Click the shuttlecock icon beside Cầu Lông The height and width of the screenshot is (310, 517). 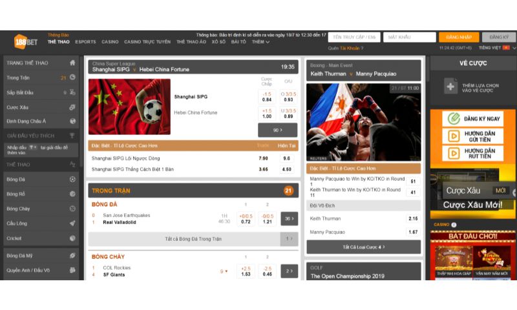[x=72, y=223]
